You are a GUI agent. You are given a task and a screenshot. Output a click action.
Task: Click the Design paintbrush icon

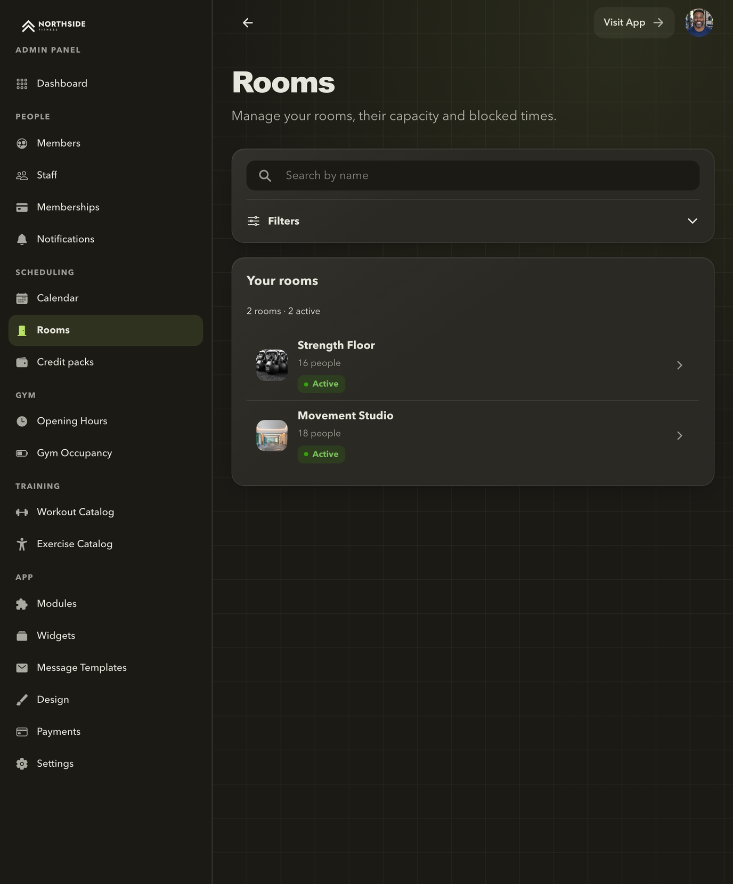[22, 700]
